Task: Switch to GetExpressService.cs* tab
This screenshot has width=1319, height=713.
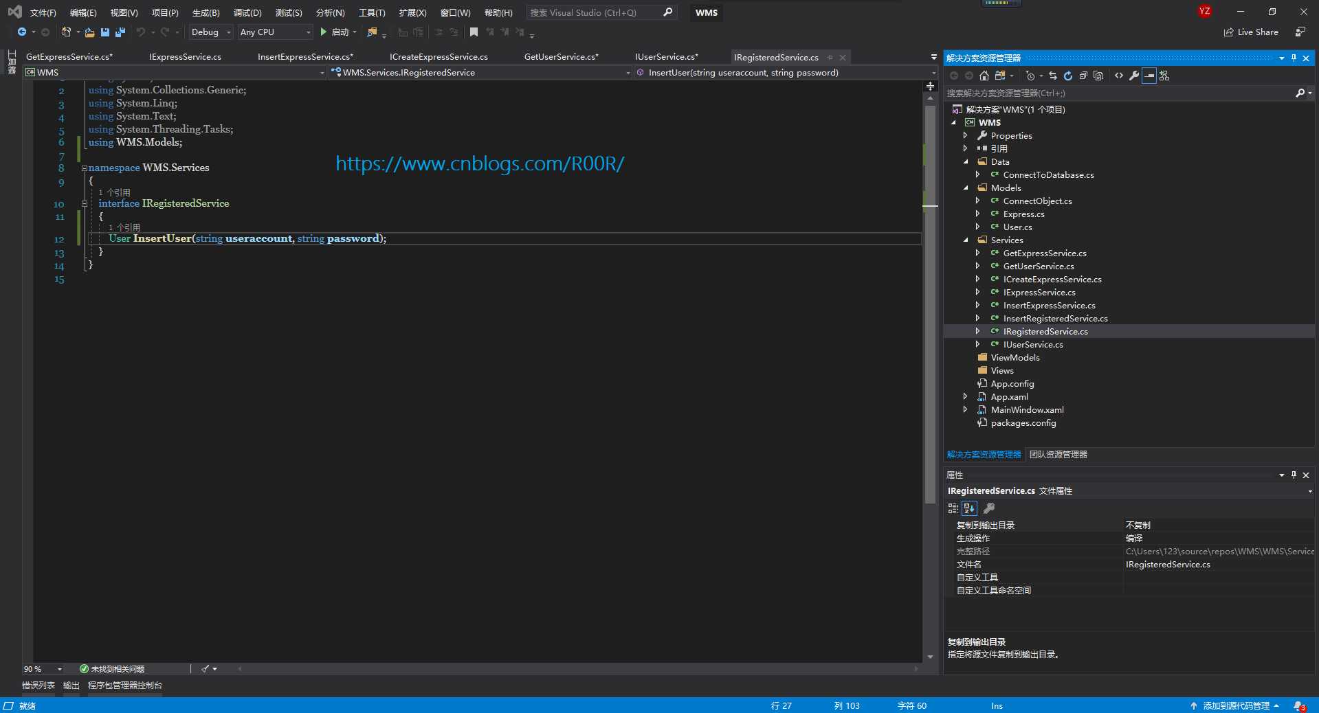Action: point(69,57)
